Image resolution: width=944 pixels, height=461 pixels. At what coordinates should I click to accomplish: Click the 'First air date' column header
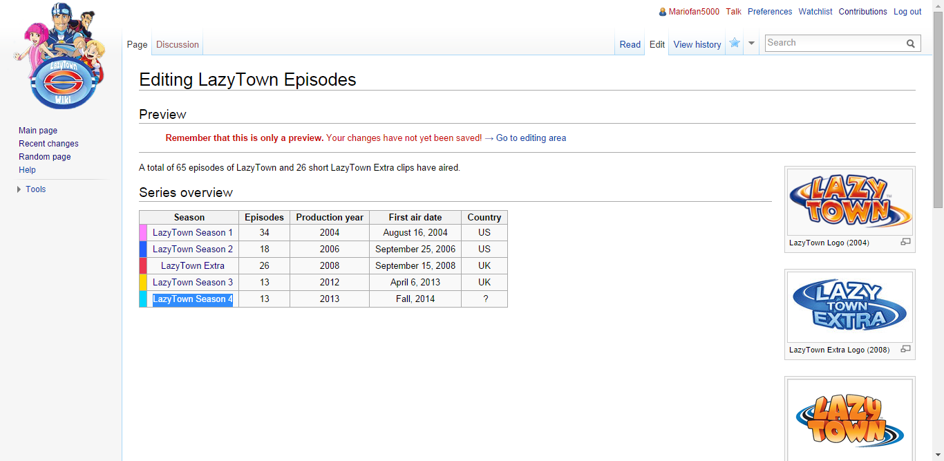(x=415, y=218)
